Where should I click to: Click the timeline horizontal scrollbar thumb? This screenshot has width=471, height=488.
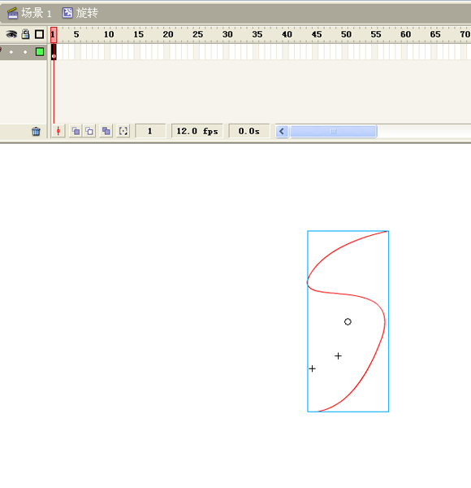tap(334, 131)
